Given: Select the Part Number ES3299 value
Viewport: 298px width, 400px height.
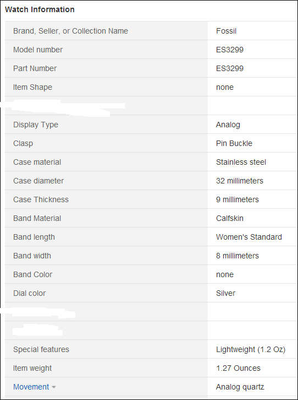Looking at the screenshot, I should point(230,68).
